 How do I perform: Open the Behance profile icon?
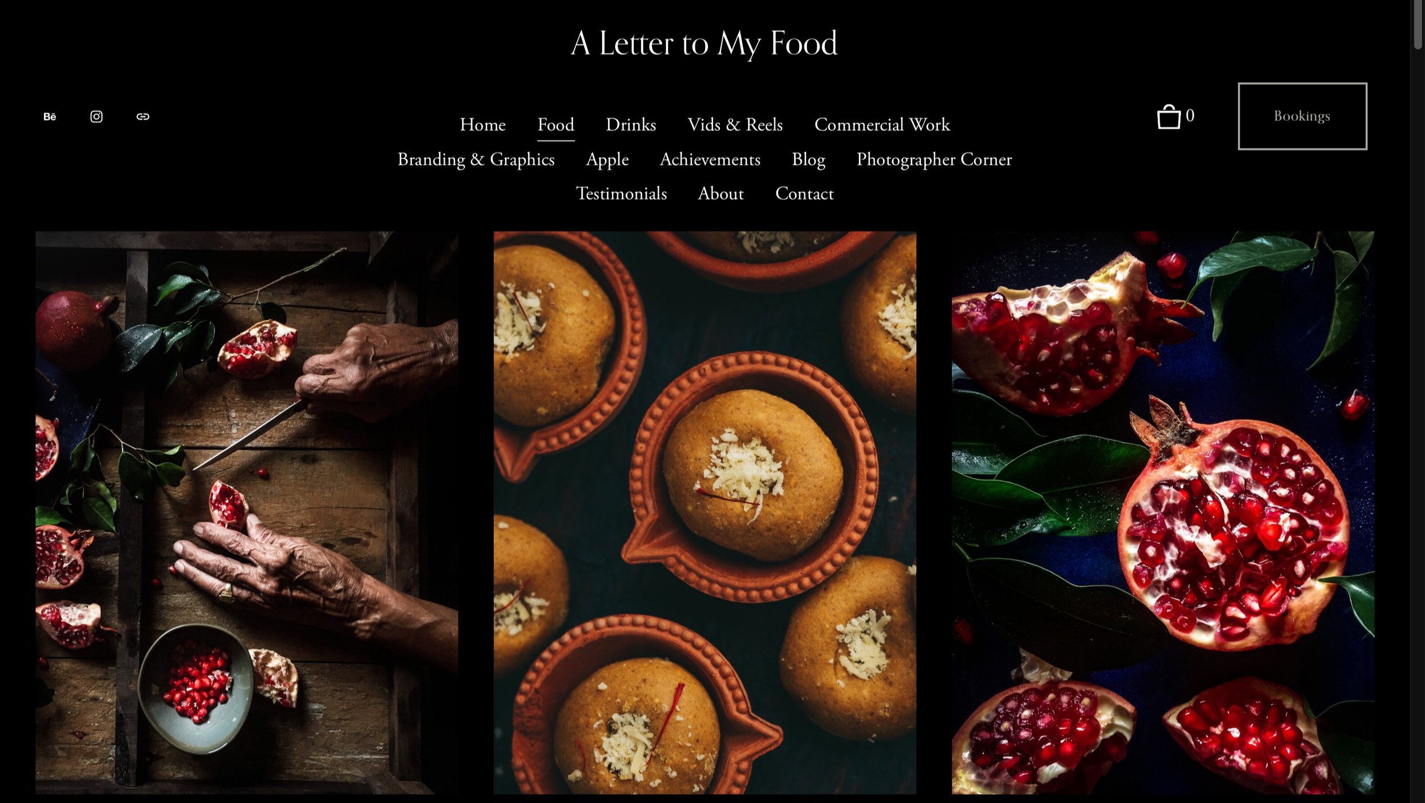[x=50, y=117]
